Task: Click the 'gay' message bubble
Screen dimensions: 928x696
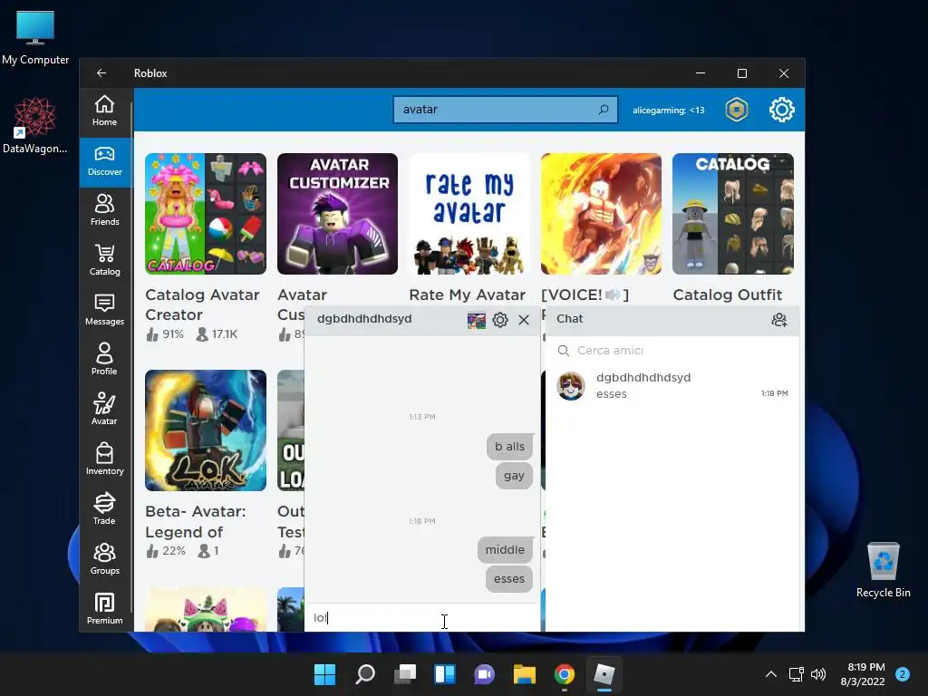Action: 514,475
